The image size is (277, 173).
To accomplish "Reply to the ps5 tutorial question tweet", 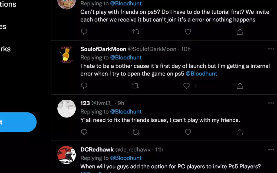I will point(84,32).
